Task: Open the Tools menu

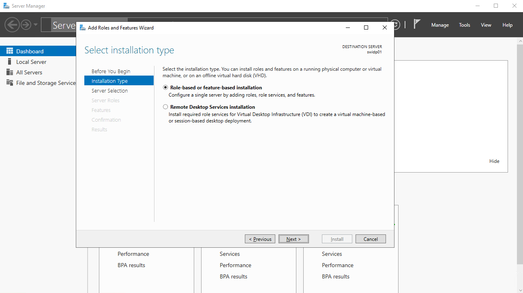Action: 465,25
